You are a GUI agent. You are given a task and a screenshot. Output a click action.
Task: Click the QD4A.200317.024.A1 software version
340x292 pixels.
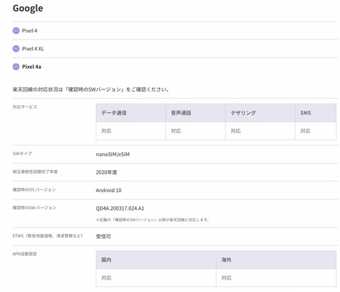click(120, 208)
